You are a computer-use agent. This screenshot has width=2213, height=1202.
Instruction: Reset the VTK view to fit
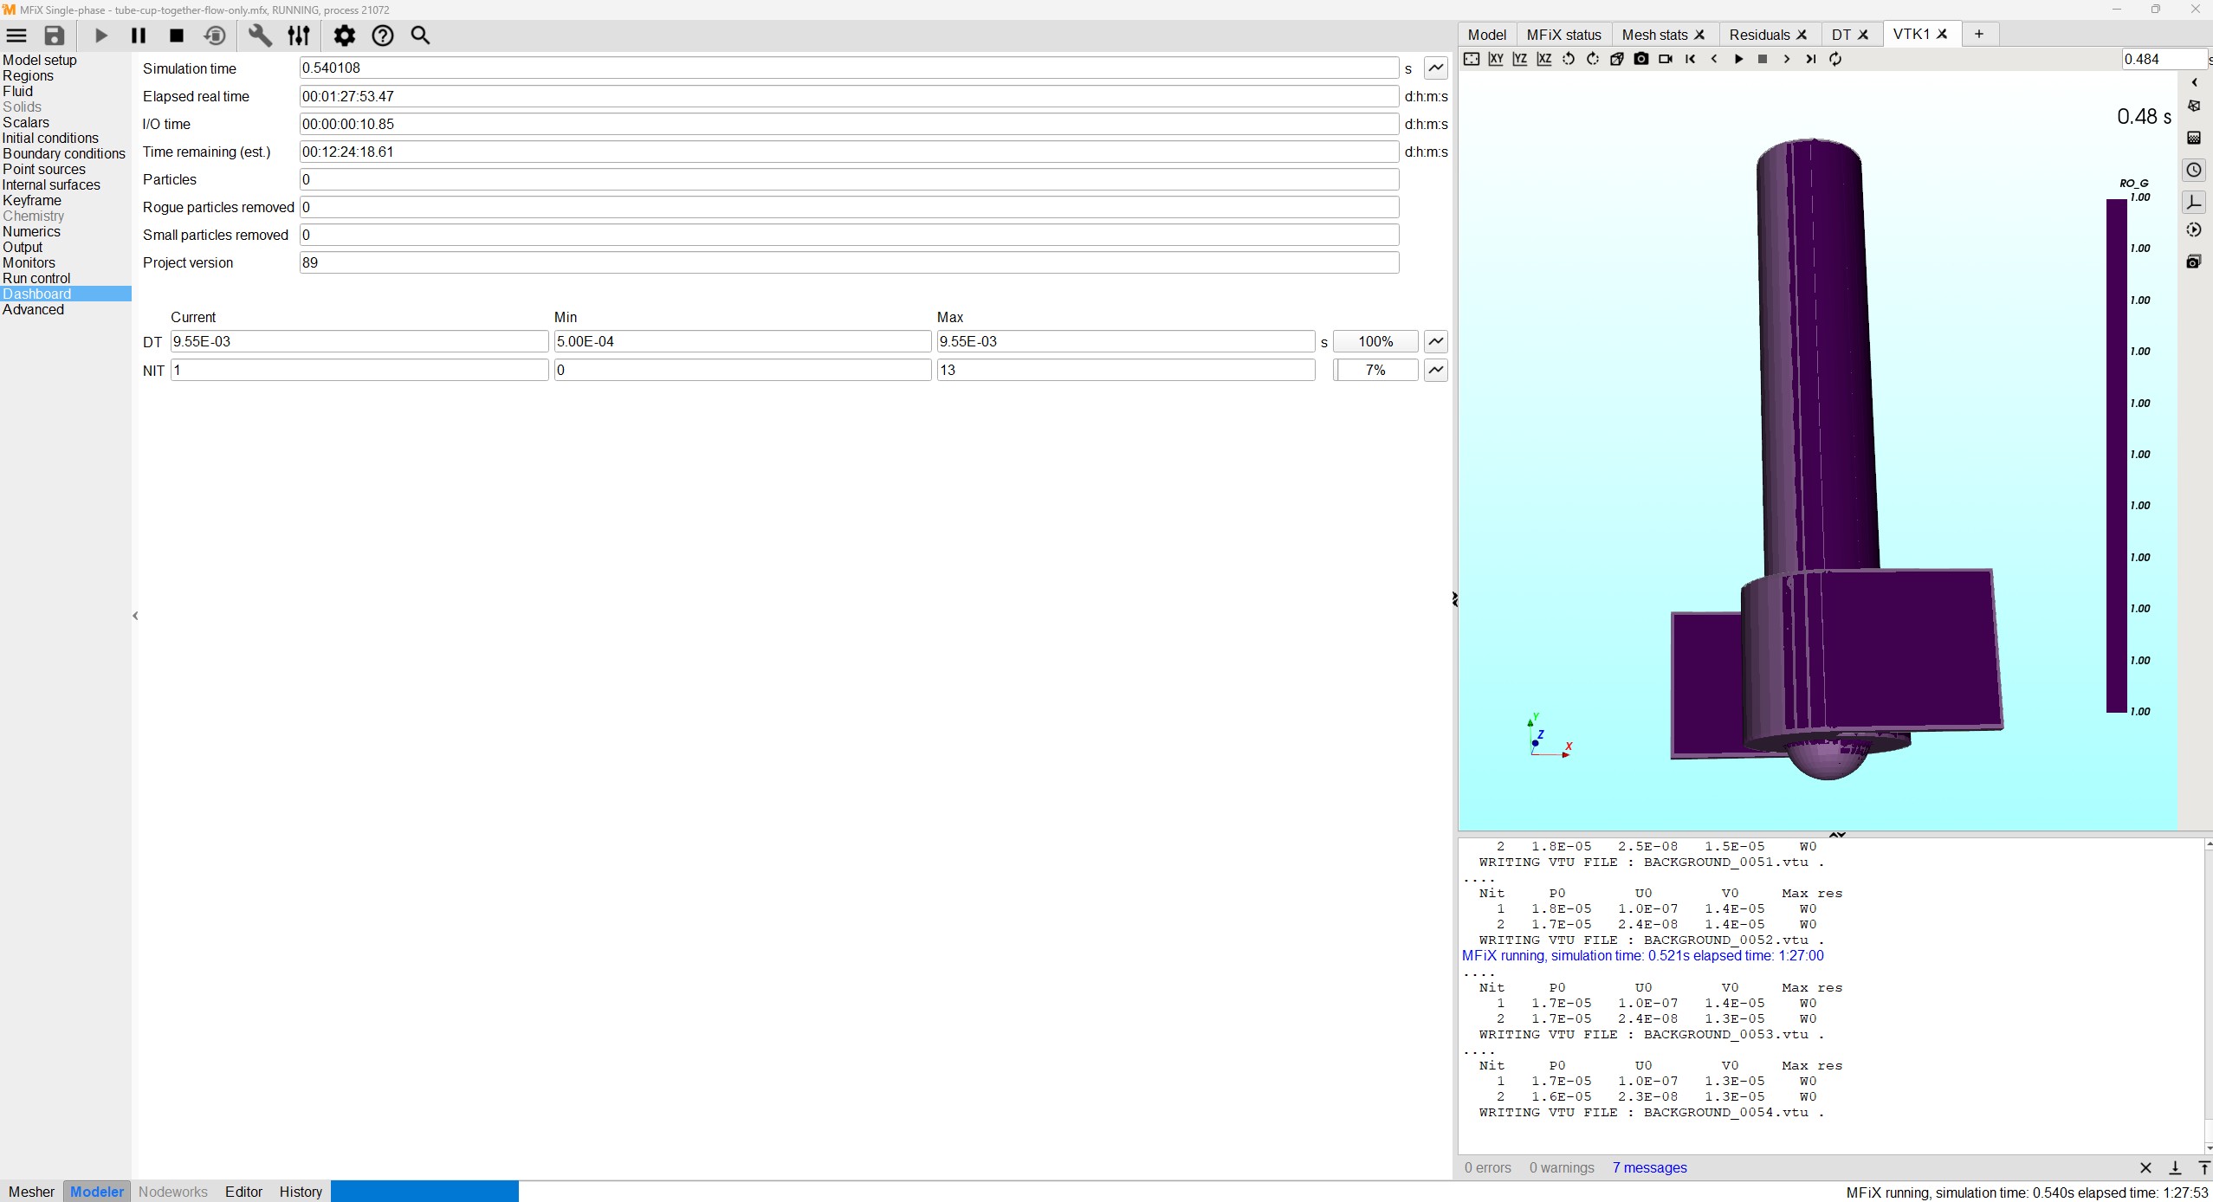tap(1471, 59)
